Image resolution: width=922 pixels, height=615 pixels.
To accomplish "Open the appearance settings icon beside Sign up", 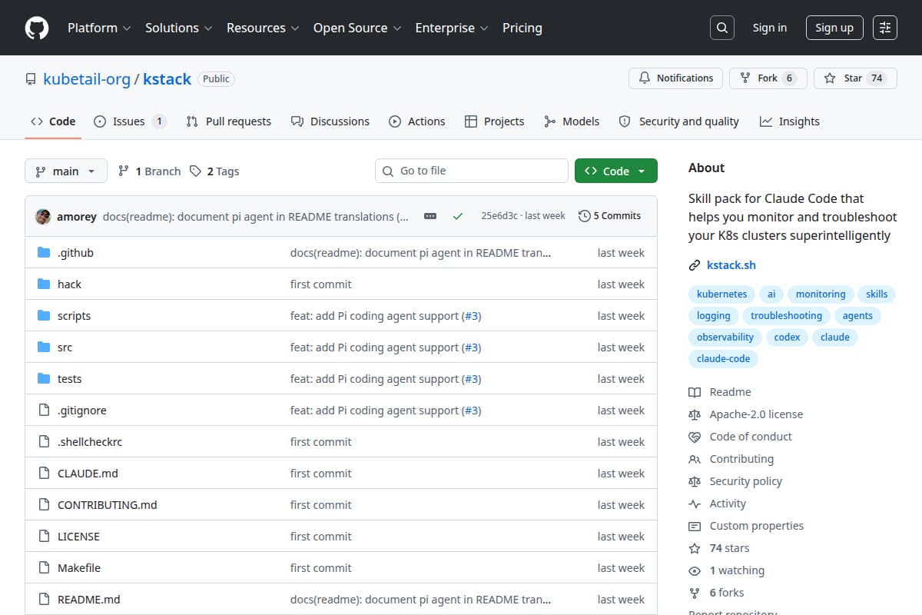I will point(885,28).
